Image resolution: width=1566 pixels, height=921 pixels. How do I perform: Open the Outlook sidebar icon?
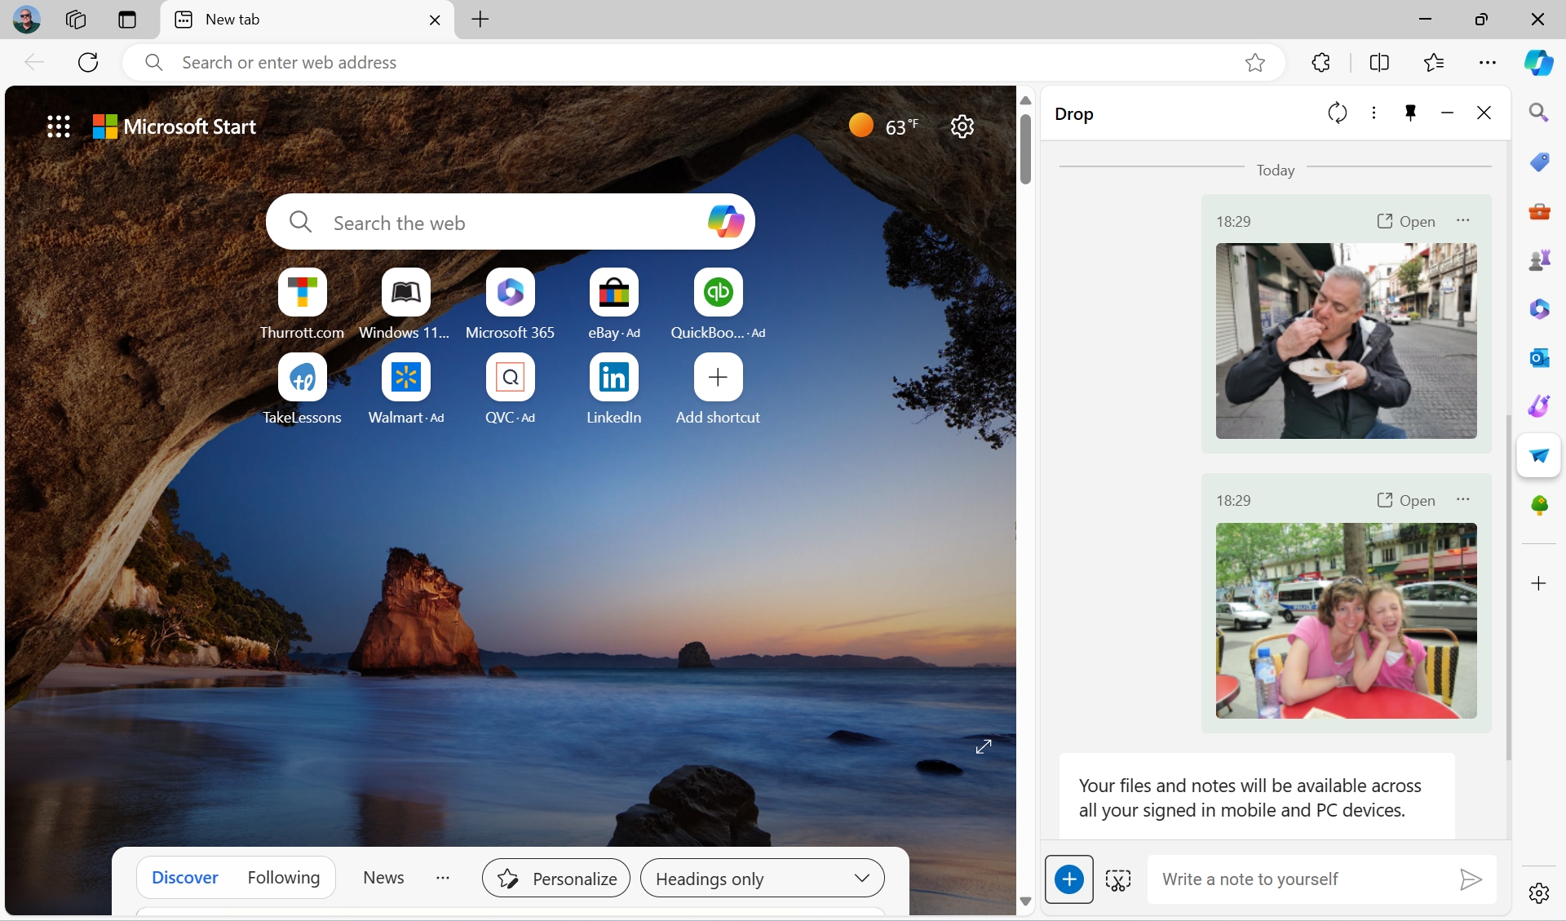click(1539, 357)
